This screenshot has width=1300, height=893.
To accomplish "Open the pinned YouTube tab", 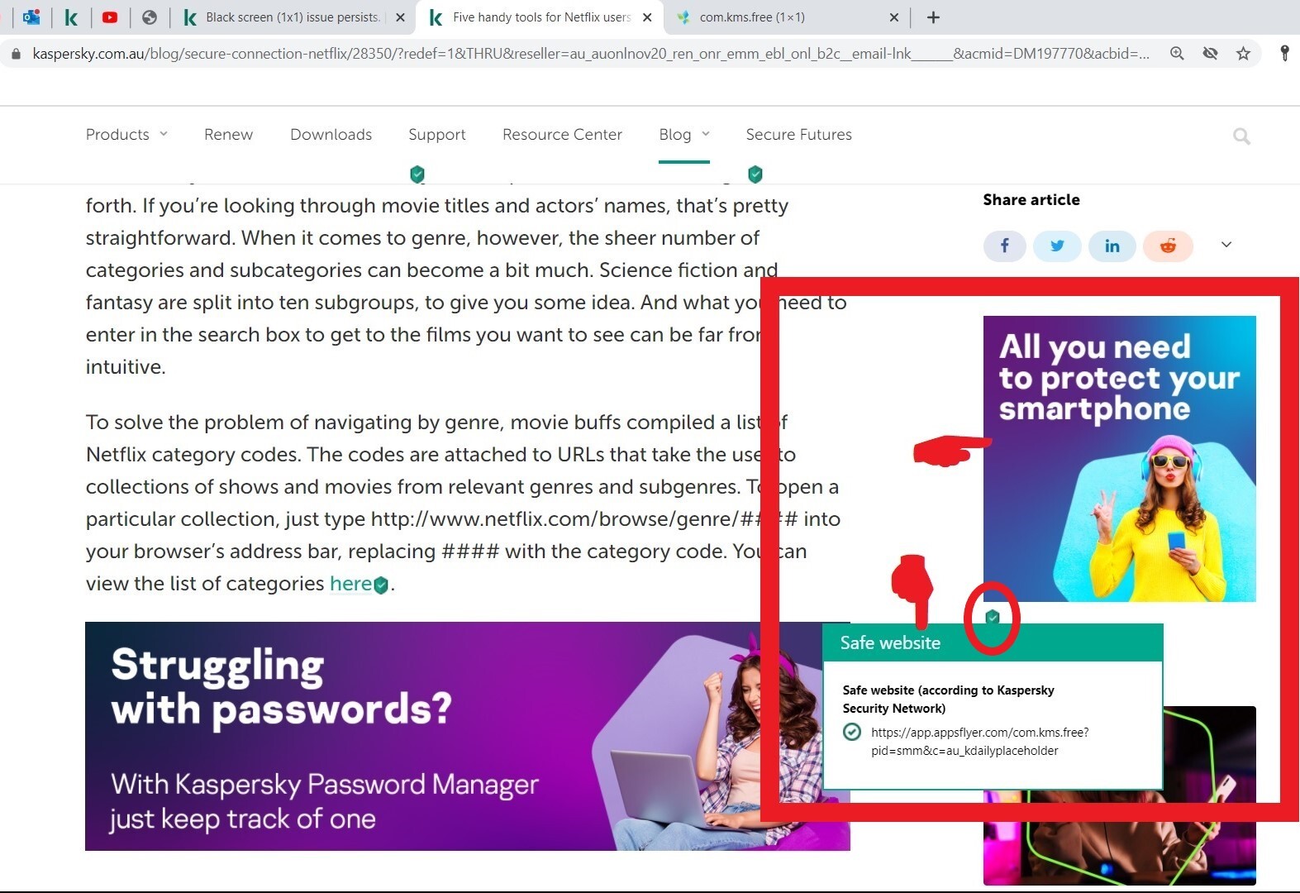I will point(110,17).
